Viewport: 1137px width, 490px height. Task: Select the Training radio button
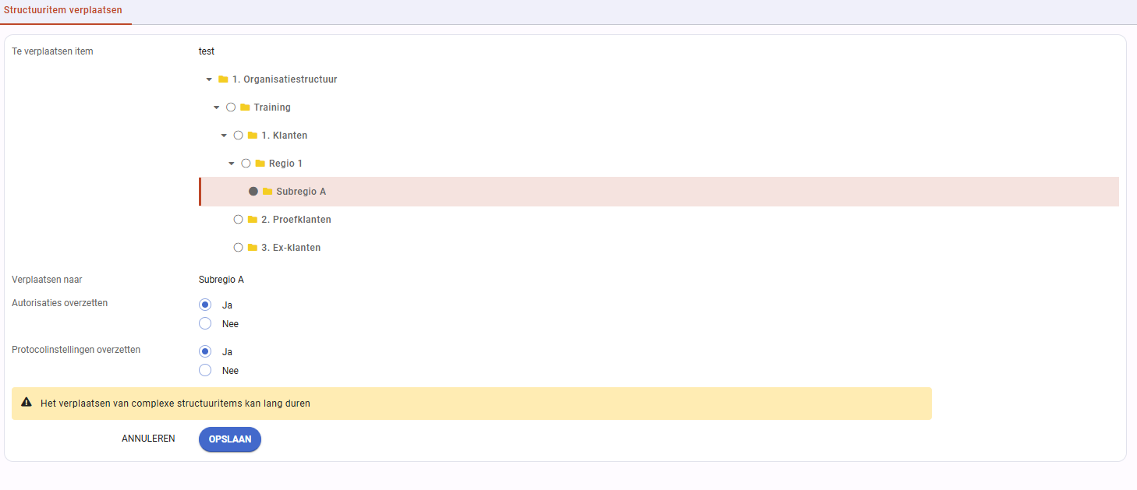tap(230, 108)
